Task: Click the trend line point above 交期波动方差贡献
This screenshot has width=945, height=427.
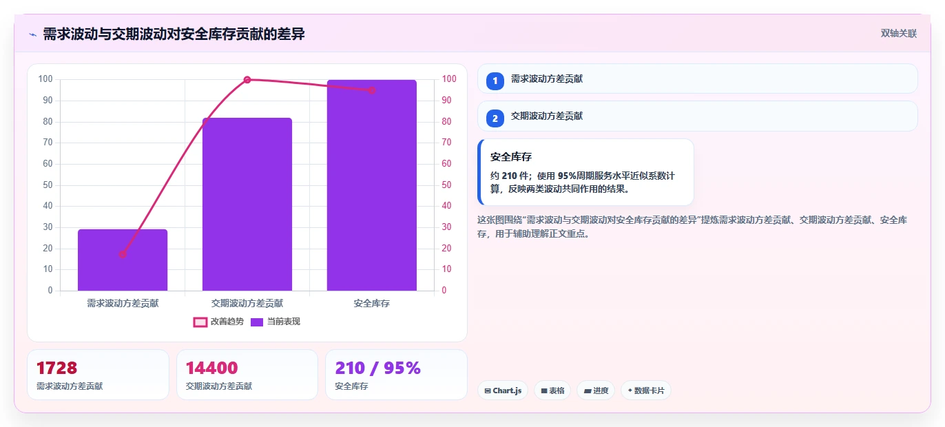Action: 247,80
